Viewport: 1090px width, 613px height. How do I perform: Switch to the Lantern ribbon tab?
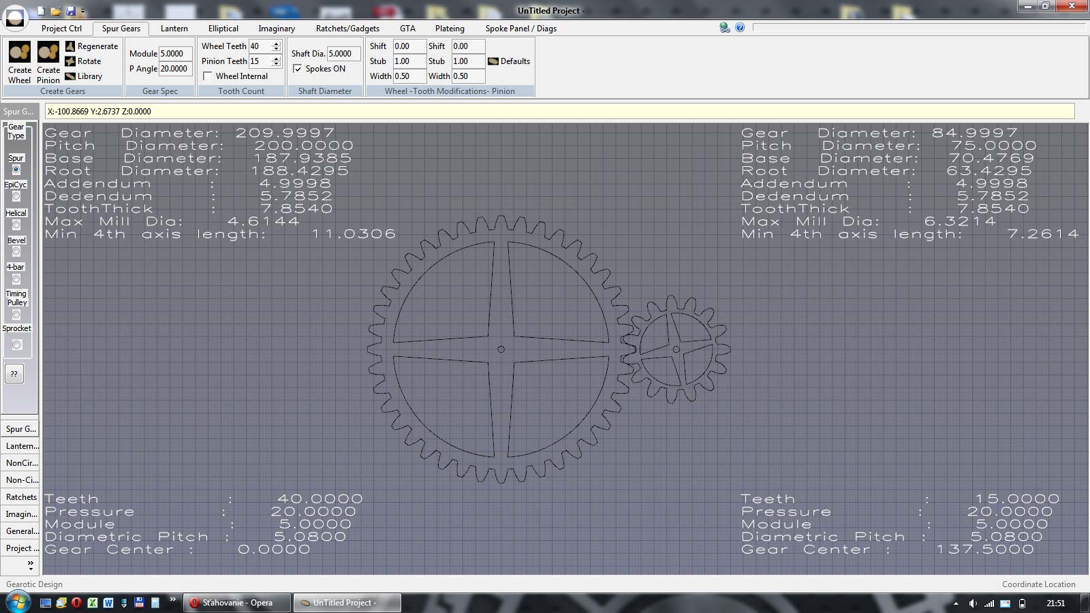[x=174, y=29]
